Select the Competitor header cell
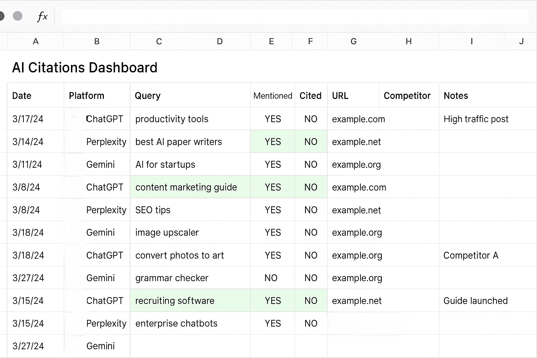Viewport: 537px width, 358px height. (x=409, y=95)
